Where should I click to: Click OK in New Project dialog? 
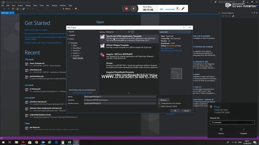[x=175, y=111]
